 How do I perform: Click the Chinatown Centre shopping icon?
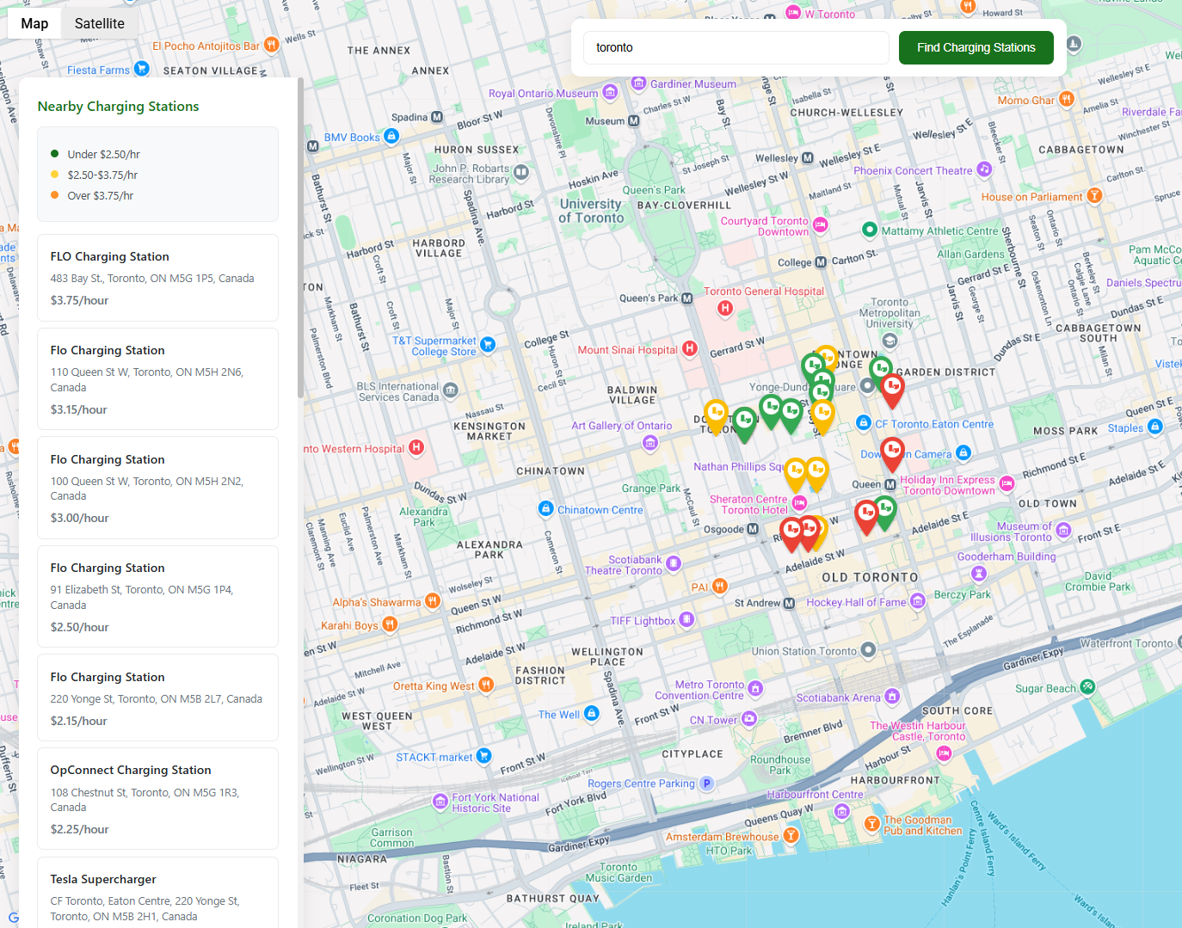pyautogui.click(x=545, y=508)
